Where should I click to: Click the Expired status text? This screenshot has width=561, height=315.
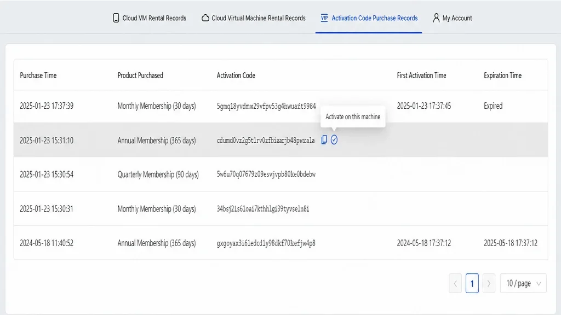click(493, 106)
